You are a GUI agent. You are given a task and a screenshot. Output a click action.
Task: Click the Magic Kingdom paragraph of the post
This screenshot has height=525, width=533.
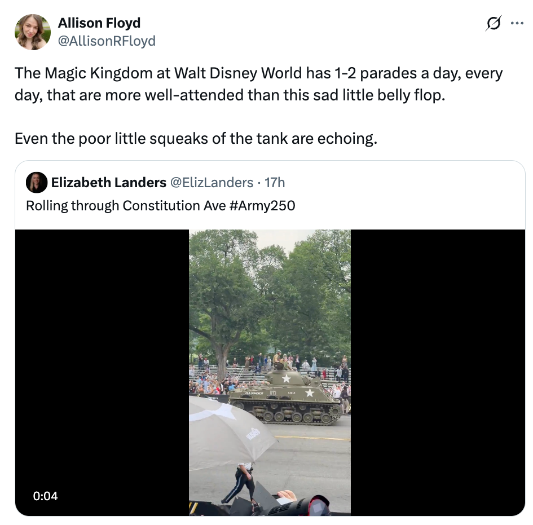pyautogui.click(x=258, y=83)
